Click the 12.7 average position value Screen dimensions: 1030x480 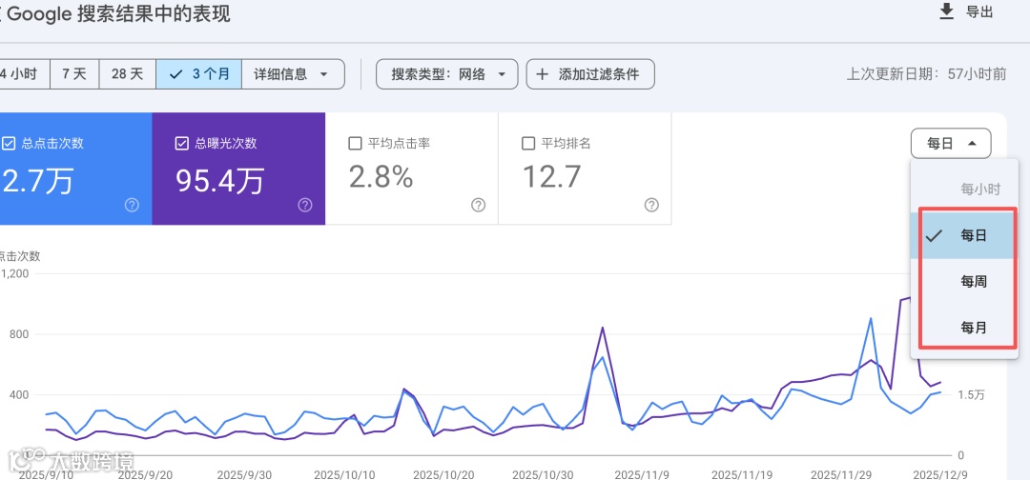551,177
